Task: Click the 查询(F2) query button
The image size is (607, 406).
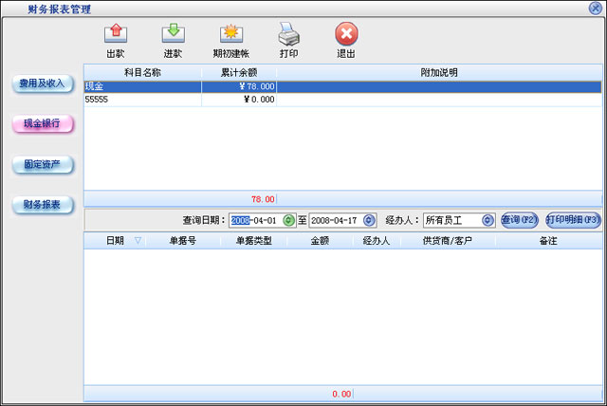Action: (x=521, y=220)
